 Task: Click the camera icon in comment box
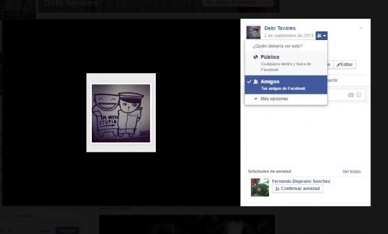pos(350,95)
